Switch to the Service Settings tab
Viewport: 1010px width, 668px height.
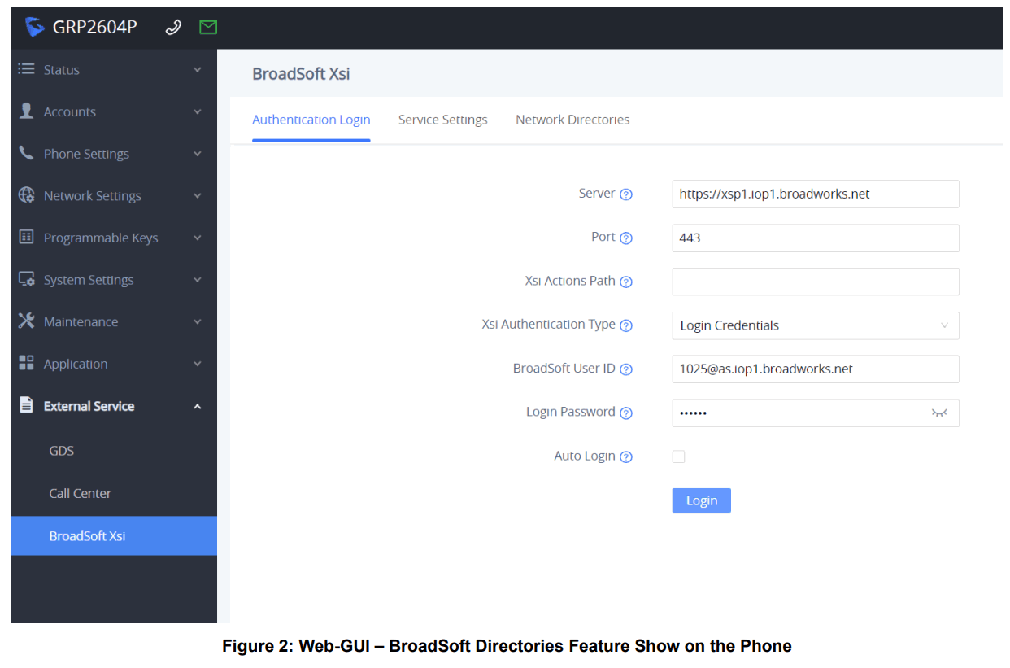point(443,120)
